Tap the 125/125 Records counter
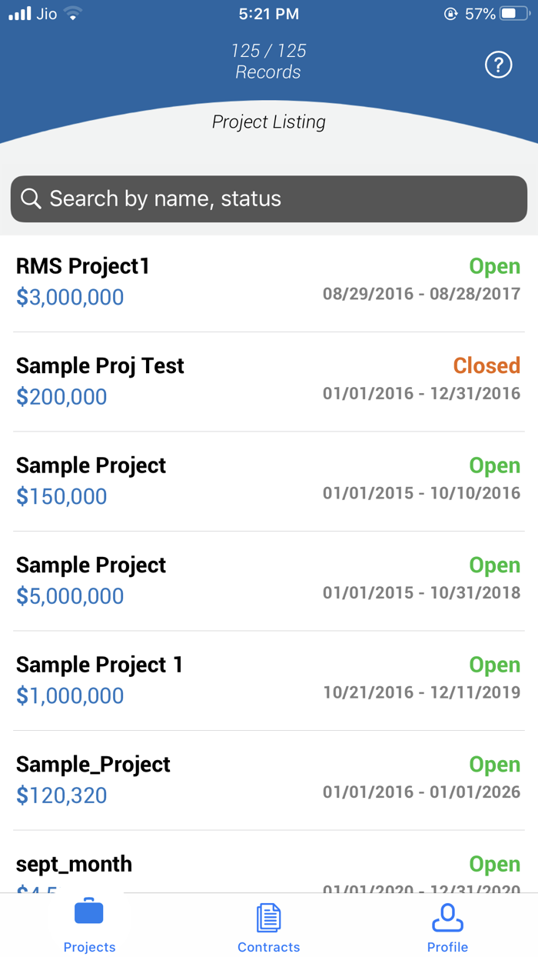This screenshot has height=957, width=538. point(268,62)
